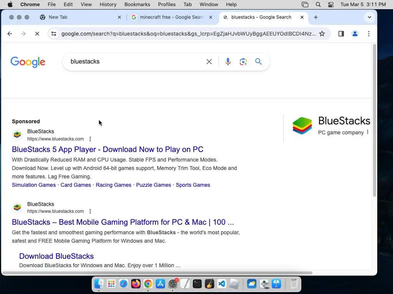Open more options in BlueStacks knowledge panel

pyautogui.click(x=368, y=132)
